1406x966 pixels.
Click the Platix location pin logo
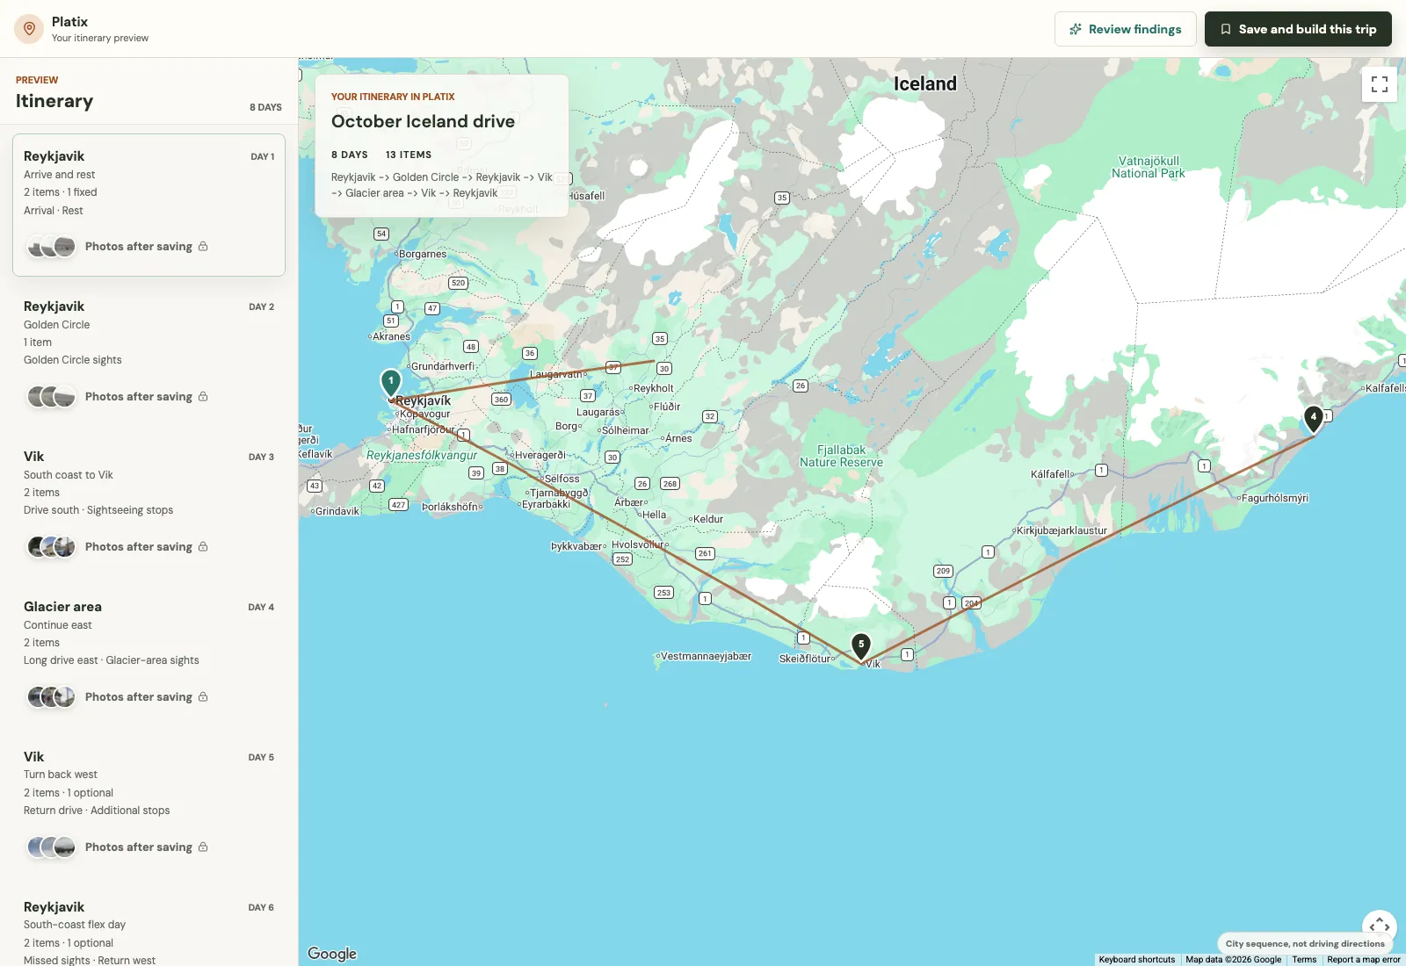point(29,29)
